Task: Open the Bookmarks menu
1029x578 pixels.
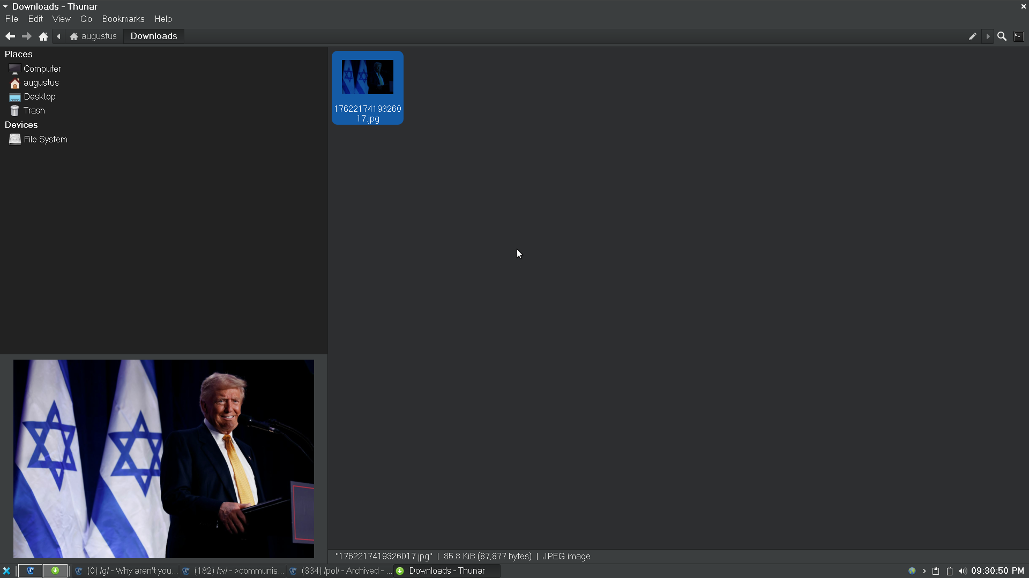Action: coord(123,19)
